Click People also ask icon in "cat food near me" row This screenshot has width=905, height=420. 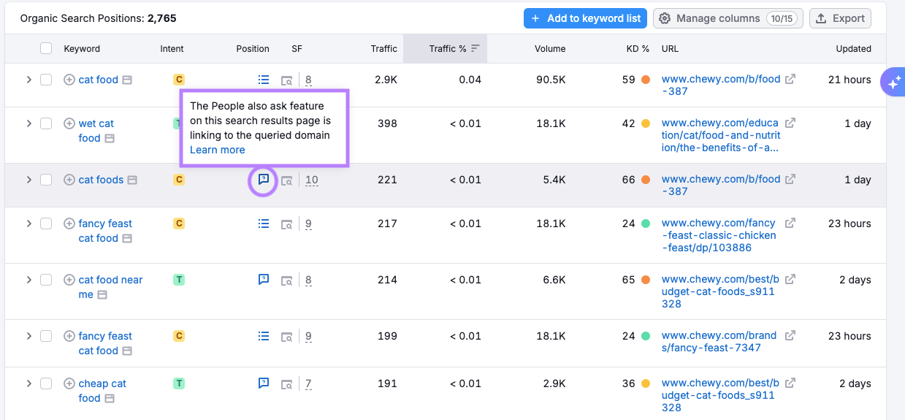click(264, 279)
